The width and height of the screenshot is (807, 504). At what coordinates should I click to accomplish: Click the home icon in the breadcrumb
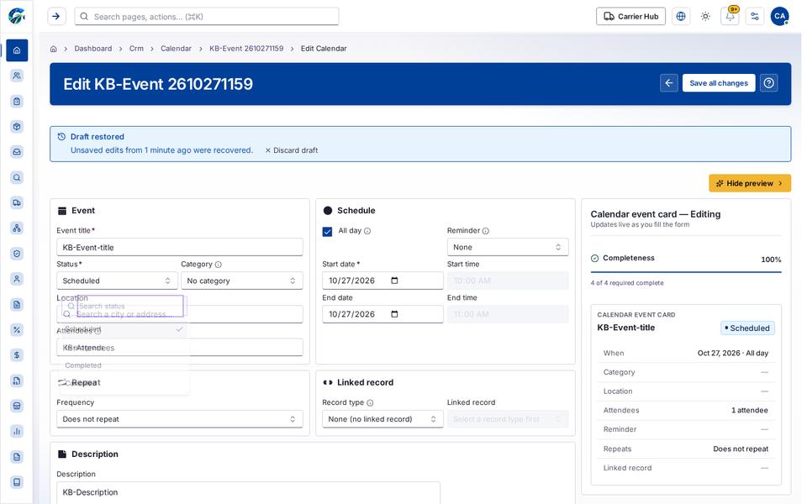pyautogui.click(x=54, y=49)
